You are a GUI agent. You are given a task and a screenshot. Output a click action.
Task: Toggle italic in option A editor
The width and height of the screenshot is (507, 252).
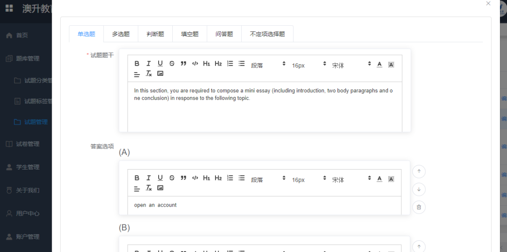point(148,178)
